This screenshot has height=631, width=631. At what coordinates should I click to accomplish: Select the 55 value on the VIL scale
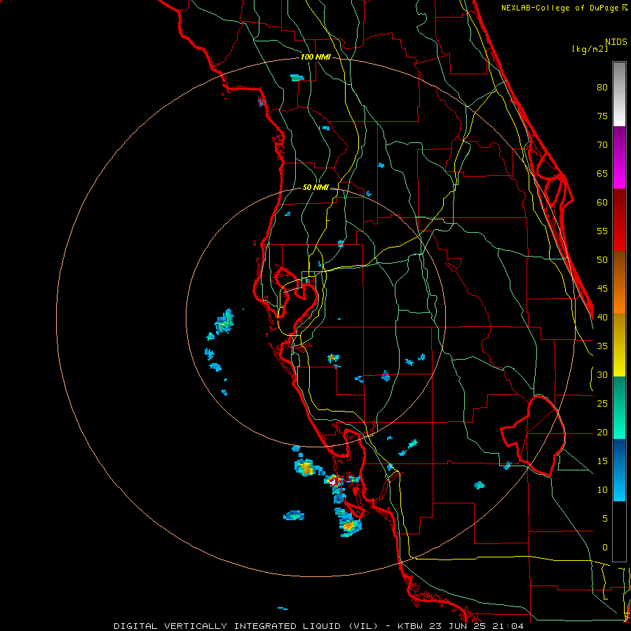(602, 231)
